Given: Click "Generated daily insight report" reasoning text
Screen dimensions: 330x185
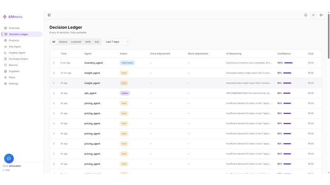Looking at the screenshot, I should tap(249, 83).
